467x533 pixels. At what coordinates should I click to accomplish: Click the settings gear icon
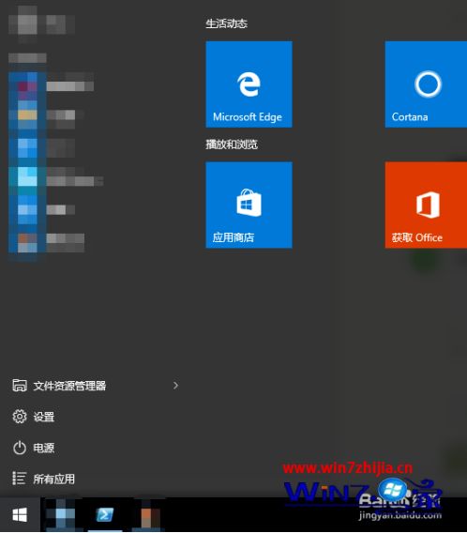coord(20,417)
